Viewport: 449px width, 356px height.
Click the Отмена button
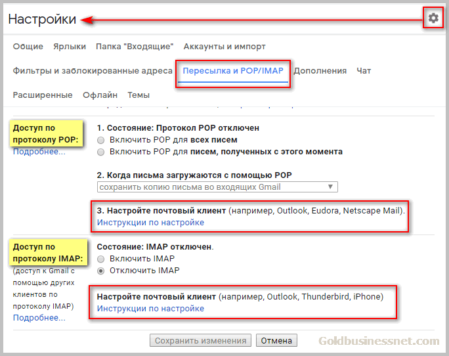pos(276,340)
